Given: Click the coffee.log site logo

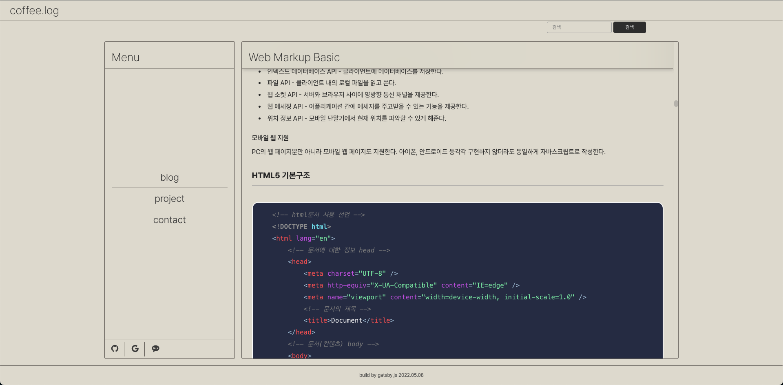Looking at the screenshot, I should click(35, 10).
